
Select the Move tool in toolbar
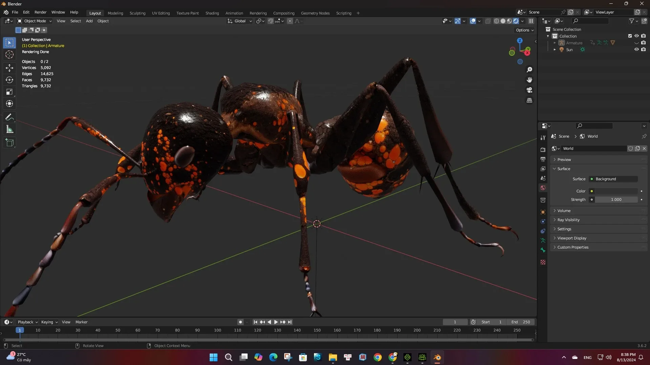(9, 68)
